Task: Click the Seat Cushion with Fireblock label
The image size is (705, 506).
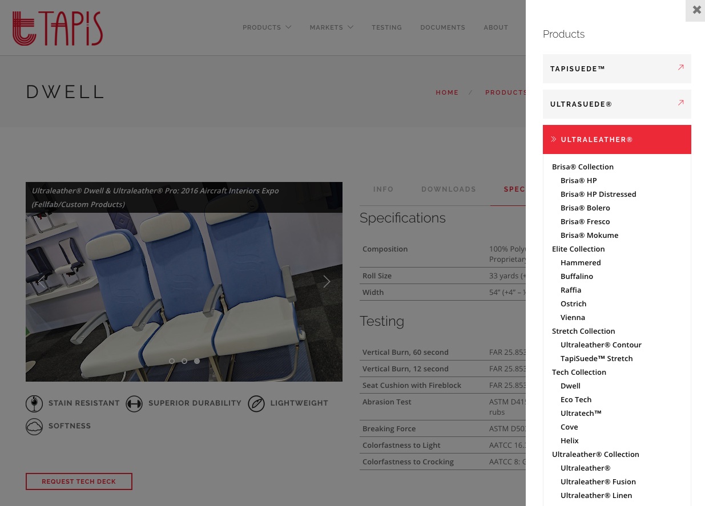Action: [x=412, y=385]
